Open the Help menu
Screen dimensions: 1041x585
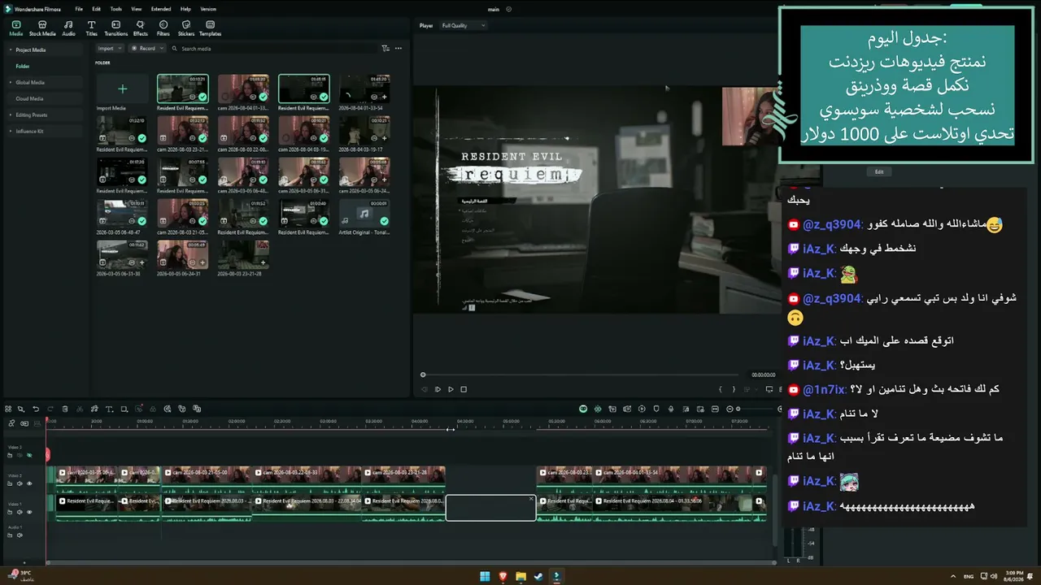click(185, 9)
